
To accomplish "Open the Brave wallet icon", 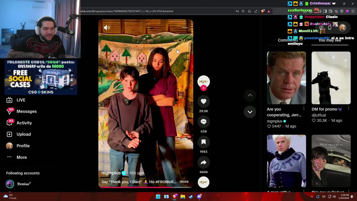I will click(x=331, y=11).
